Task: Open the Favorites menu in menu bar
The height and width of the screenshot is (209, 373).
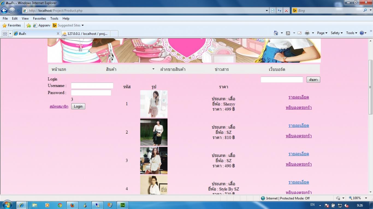Action: (39, 19)
